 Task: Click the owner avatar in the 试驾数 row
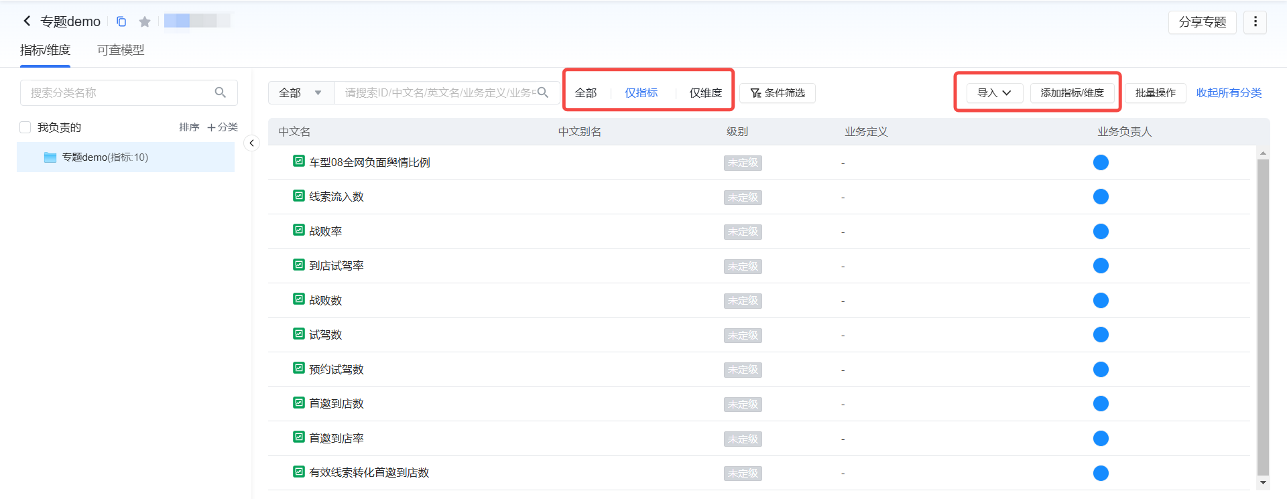point(1101,334)
